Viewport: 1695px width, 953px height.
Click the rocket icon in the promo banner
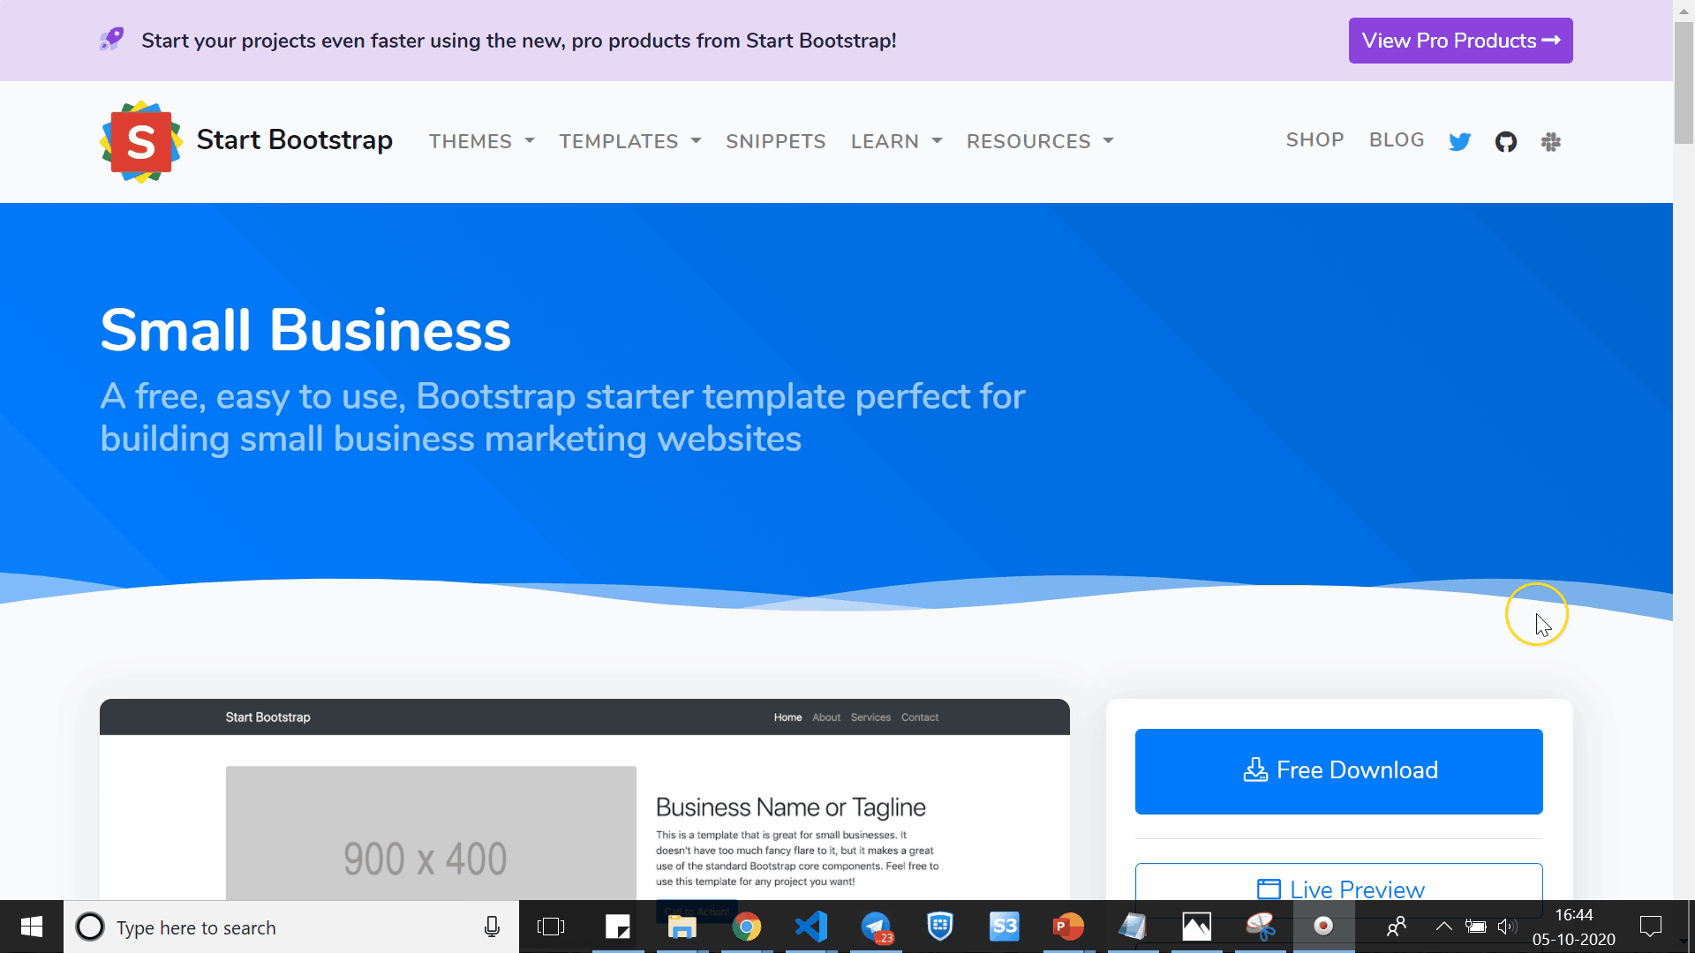click(x=111, y=40)
